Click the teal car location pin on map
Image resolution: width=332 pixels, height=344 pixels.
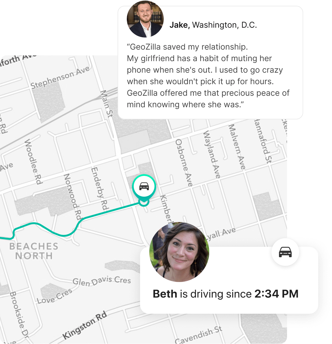coord(144,187)
